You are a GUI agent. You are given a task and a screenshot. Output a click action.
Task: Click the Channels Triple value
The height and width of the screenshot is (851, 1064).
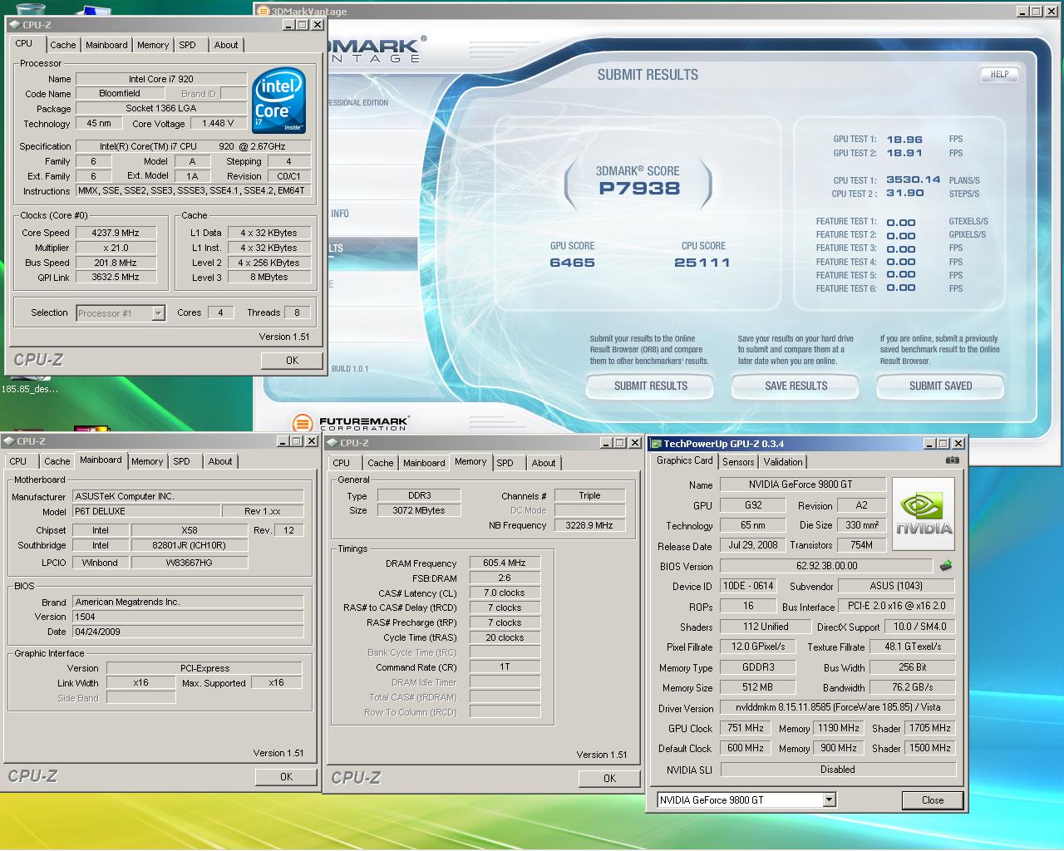coord(589,495)
